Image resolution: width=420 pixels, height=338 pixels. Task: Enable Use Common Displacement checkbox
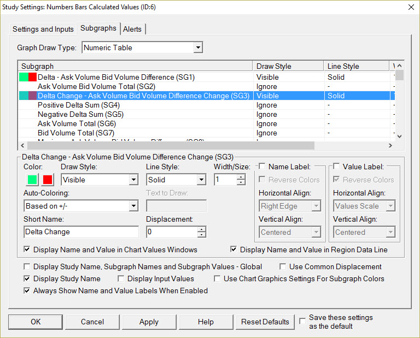tap(283, 266)
